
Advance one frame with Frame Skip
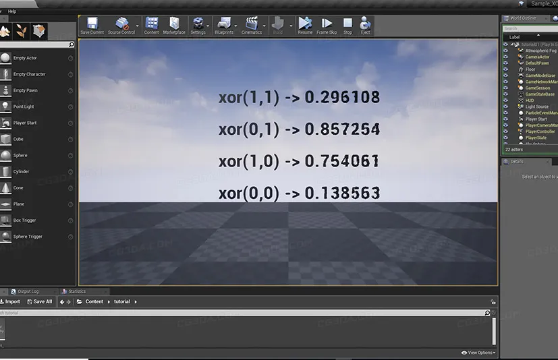(x=327, y=26)
